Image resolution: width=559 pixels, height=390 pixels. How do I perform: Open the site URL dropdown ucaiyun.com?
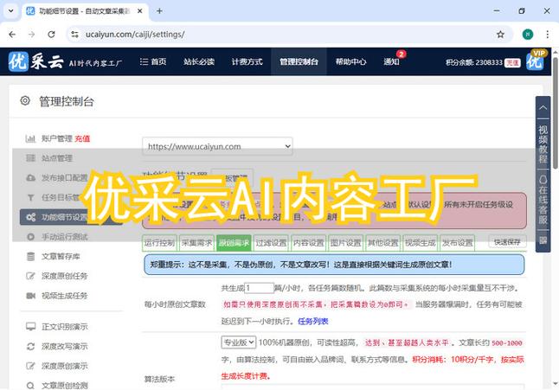[x=217, y=146]
